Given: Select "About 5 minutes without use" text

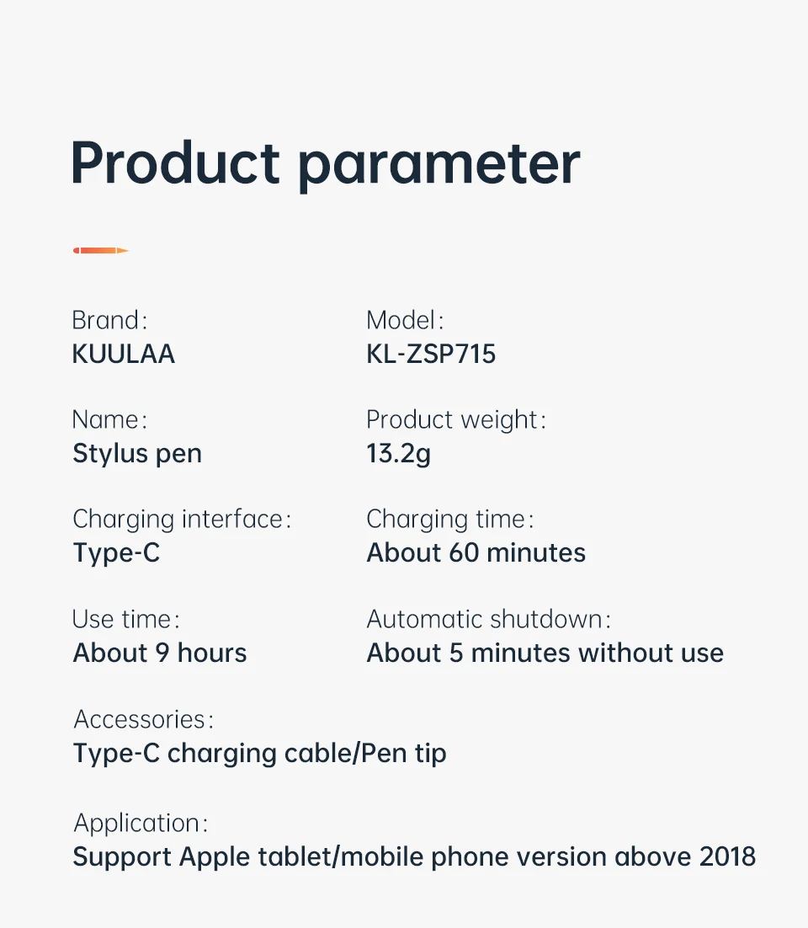Looking at the screenshot, I should (x=545, y=653).
